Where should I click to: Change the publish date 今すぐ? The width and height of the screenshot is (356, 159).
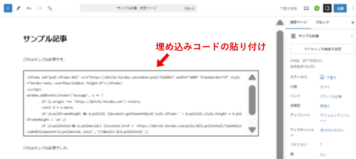[325, 87]
